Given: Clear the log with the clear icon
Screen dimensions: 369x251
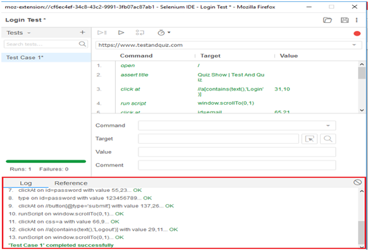Looking at the screenshot, I should (x=357, y=182).
